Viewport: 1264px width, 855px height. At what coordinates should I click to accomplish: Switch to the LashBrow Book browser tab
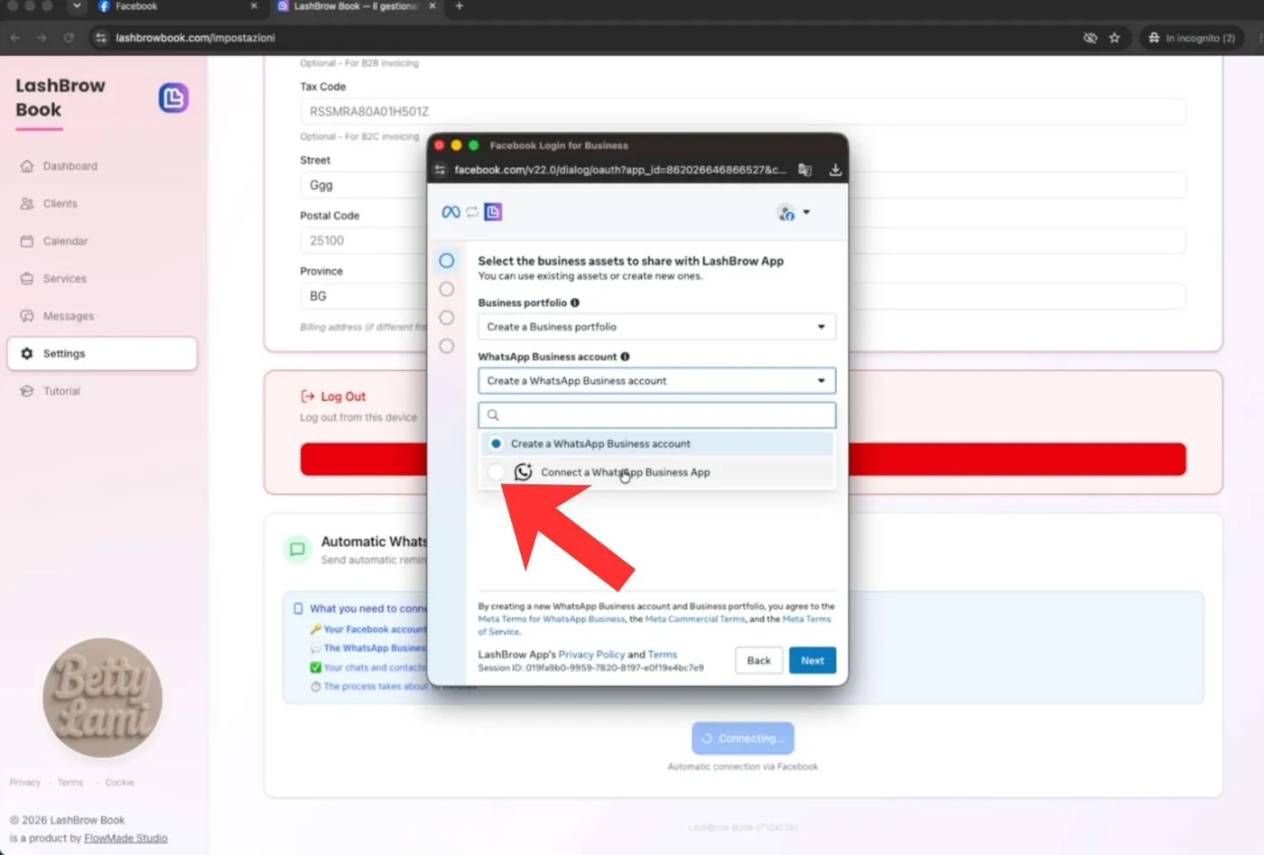point(355,6)
